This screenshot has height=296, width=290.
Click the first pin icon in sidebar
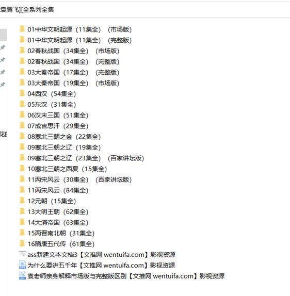(3, 47)
